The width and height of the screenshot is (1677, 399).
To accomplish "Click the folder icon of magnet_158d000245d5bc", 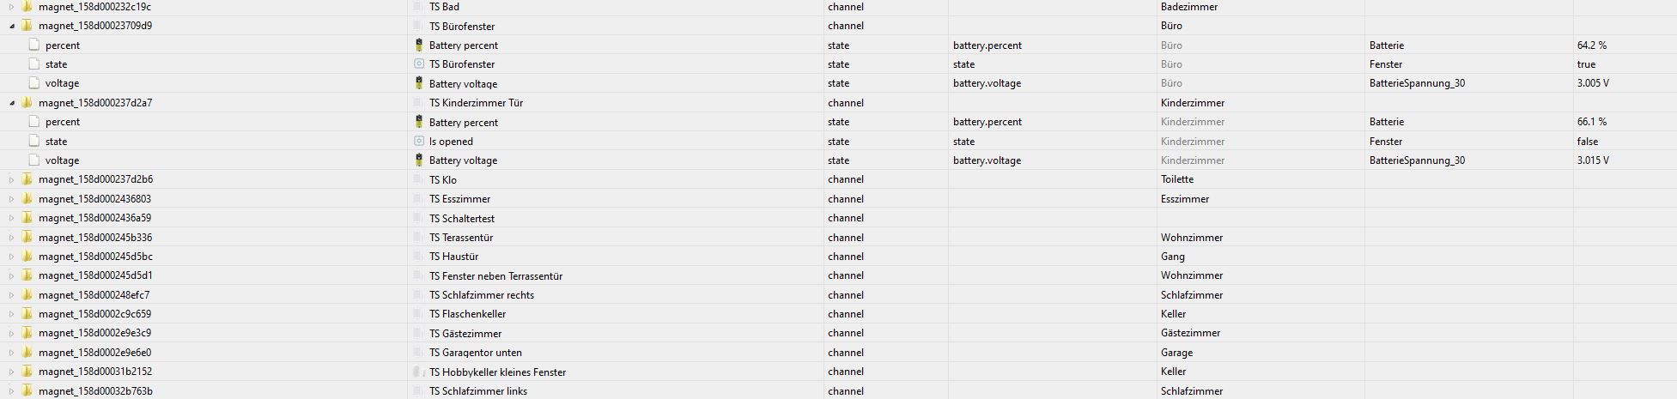I will [x=27, y=257].
